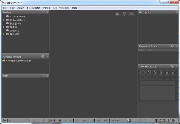Click the filter funnel icon
The image size is (180, 124).
click(124, 14)
